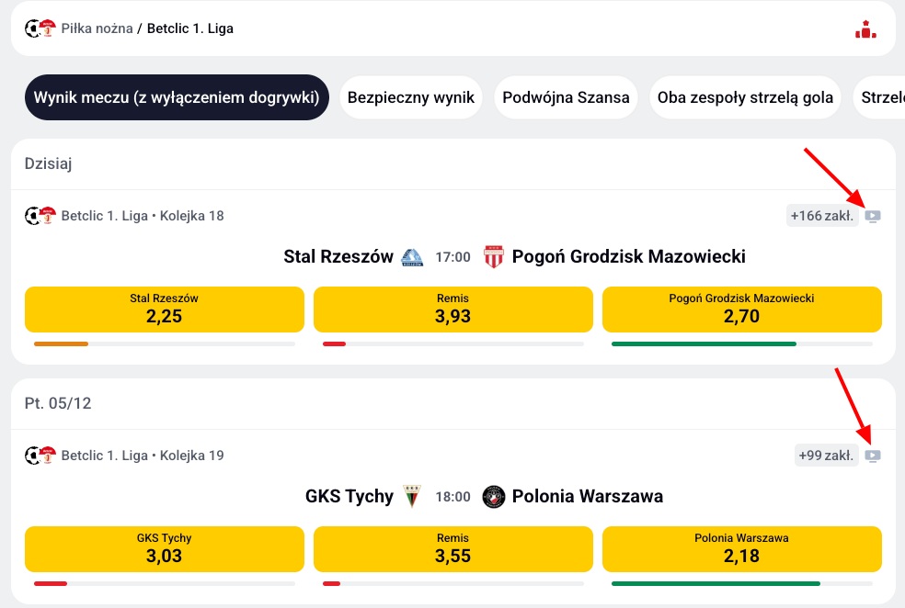Click the green bar under Pogoń Grodzisk odds
The height and width of the screenshot is (608, 905).
(x=704, y=343)
